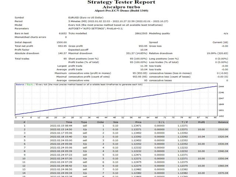Select the ticks modelled value "28612505"

tap(141, 34)
